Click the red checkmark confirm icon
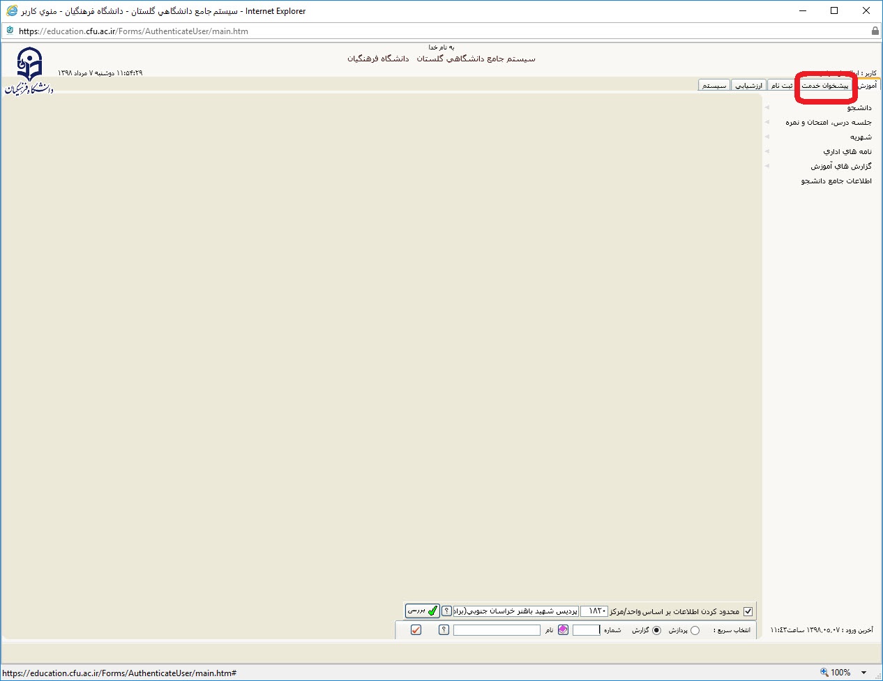 [416, 630]
